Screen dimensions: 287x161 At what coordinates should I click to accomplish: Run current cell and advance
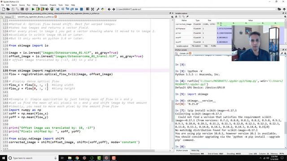(43, 9)
